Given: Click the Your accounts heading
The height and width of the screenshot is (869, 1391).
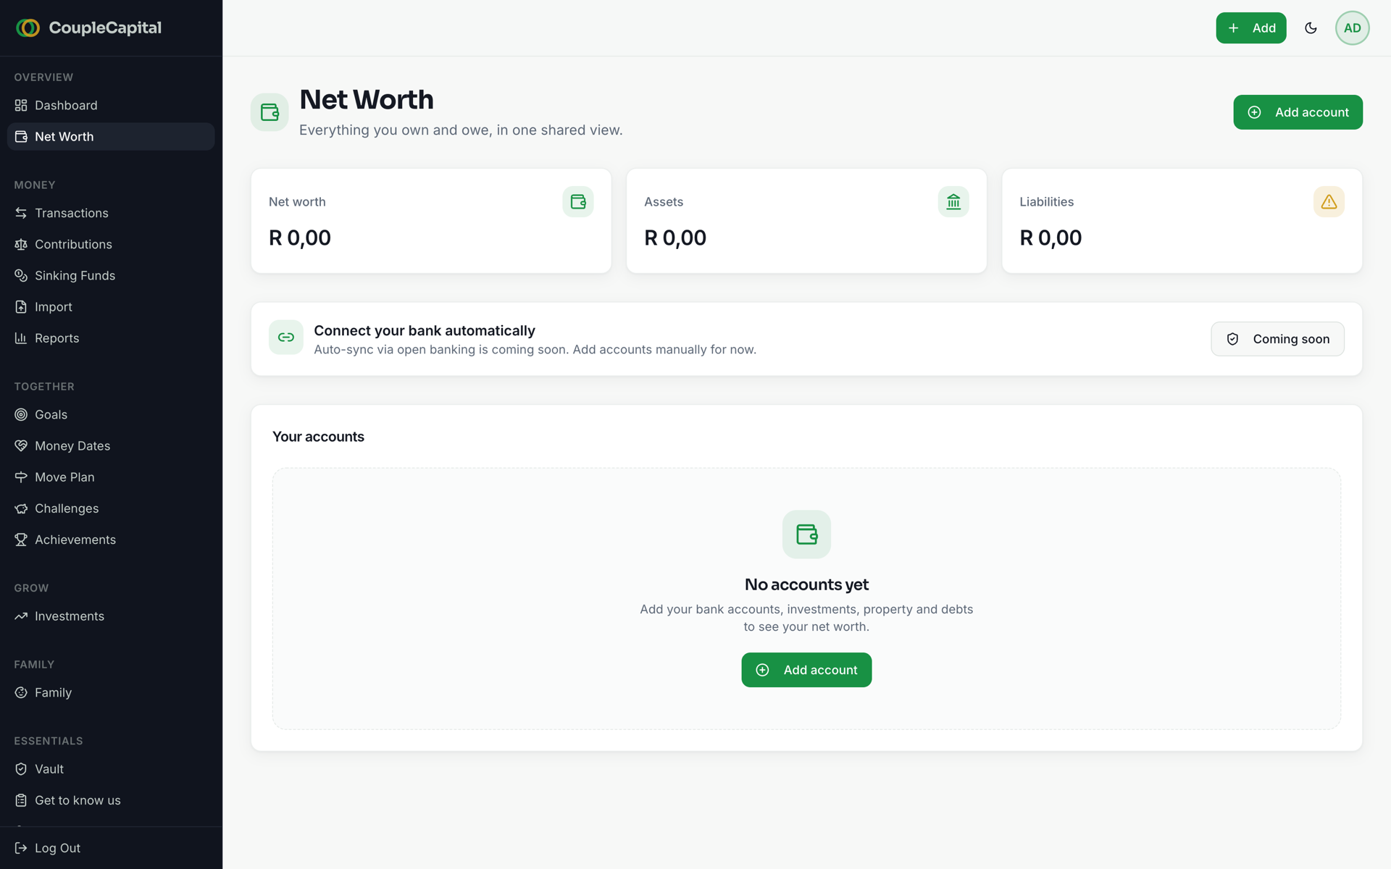Looking at the screenshot, I should [x=318, y=437].
